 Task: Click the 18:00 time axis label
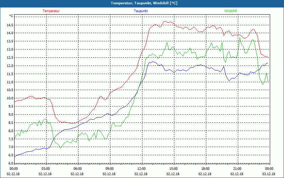pos(205,169)
